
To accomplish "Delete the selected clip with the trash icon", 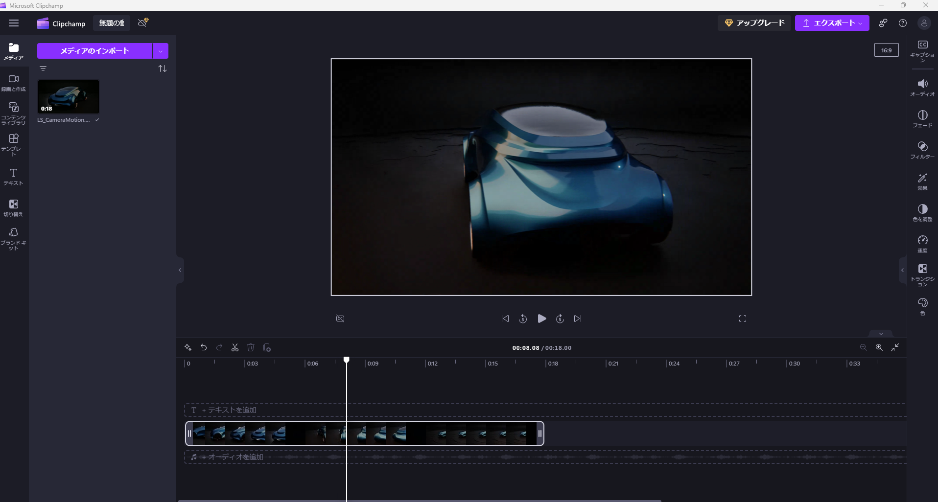I will point(251,347).
